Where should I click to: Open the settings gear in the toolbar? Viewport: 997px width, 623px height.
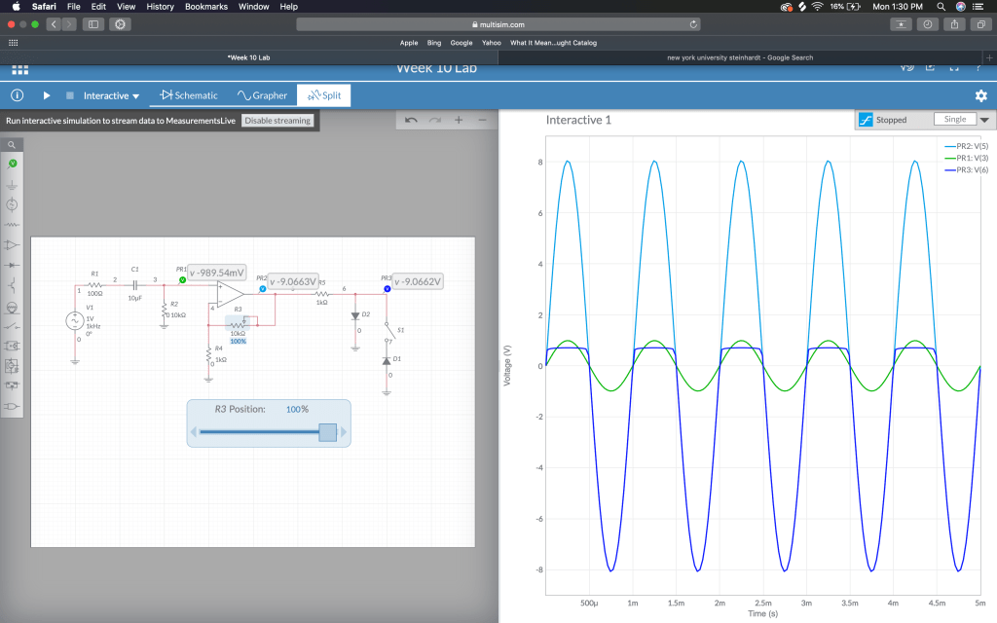(x=980, y=95)
